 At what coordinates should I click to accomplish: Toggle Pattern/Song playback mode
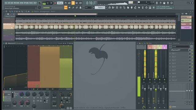coord(44,3)
